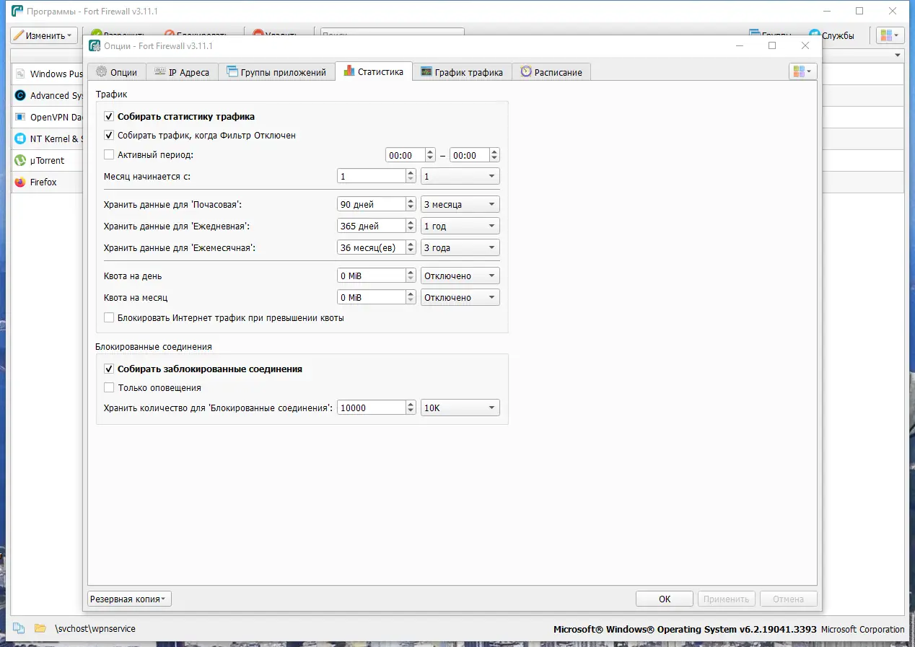The image size is (915, 647).
Task: Click the Применить button
Action: 726,599
